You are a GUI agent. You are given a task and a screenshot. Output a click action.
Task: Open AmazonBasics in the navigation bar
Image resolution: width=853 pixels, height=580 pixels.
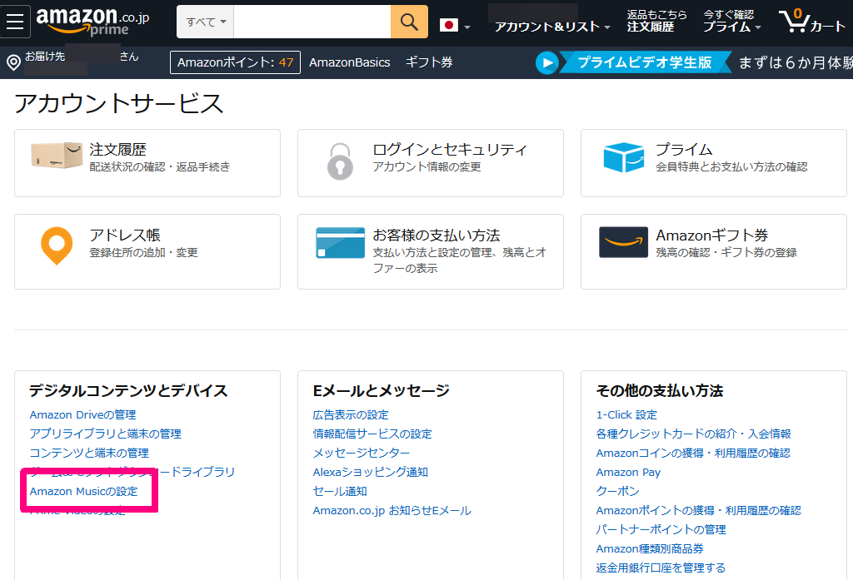[350, 62]
